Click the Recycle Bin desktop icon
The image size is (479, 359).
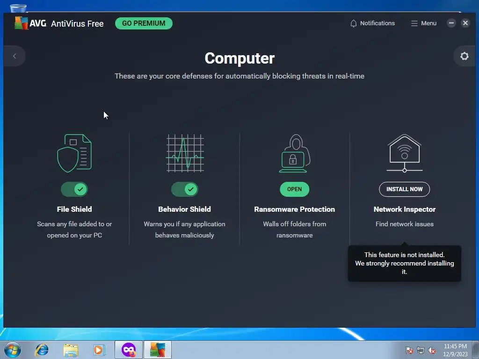pos(18,8)
